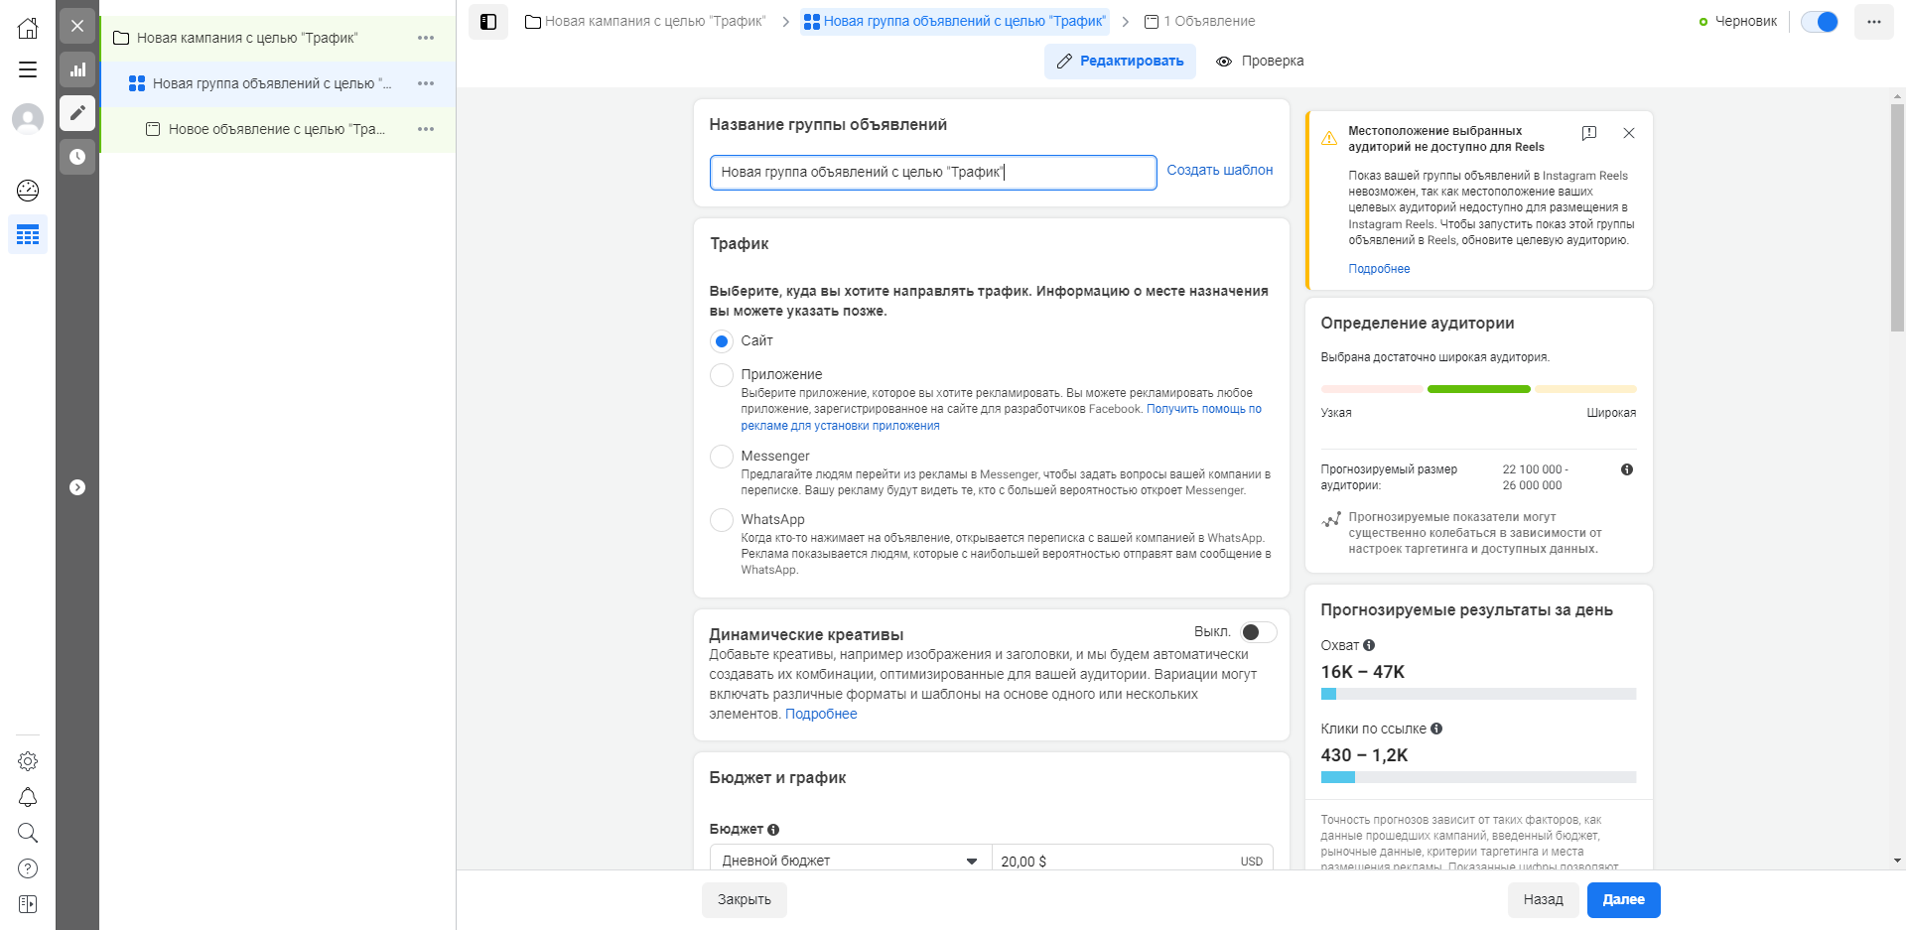This screenshot has height=930, width=1906.
Task: Open the campaigns table grid icon
Action: coord(28,234)
